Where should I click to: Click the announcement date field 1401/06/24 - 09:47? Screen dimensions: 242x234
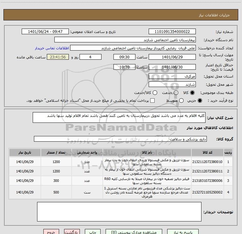coord(45,32)
